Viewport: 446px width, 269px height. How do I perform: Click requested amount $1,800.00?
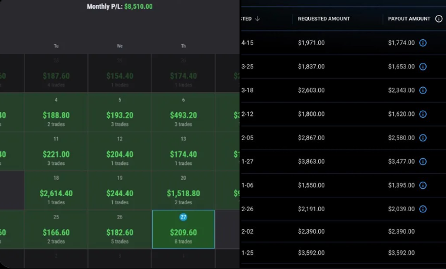pyautogui.click(x=311, y=114)
